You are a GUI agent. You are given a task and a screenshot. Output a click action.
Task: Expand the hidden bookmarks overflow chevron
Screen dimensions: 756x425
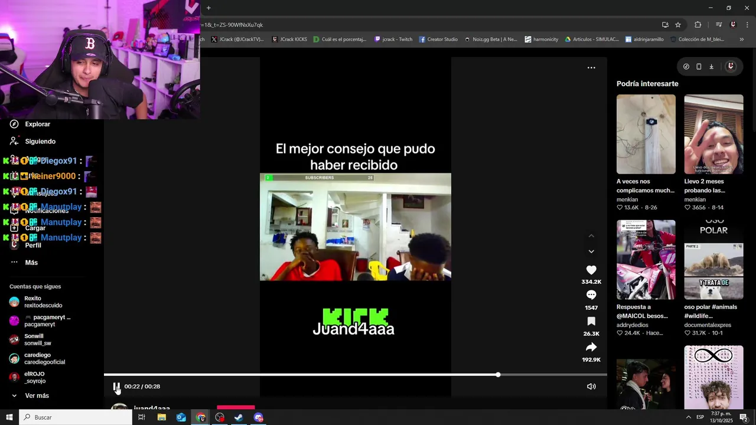point(742,40)
